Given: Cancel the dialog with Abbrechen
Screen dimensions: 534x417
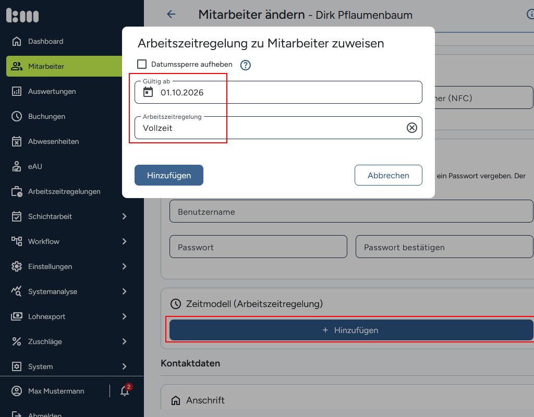Looking at the screenshot, I should tap(388, 175).
